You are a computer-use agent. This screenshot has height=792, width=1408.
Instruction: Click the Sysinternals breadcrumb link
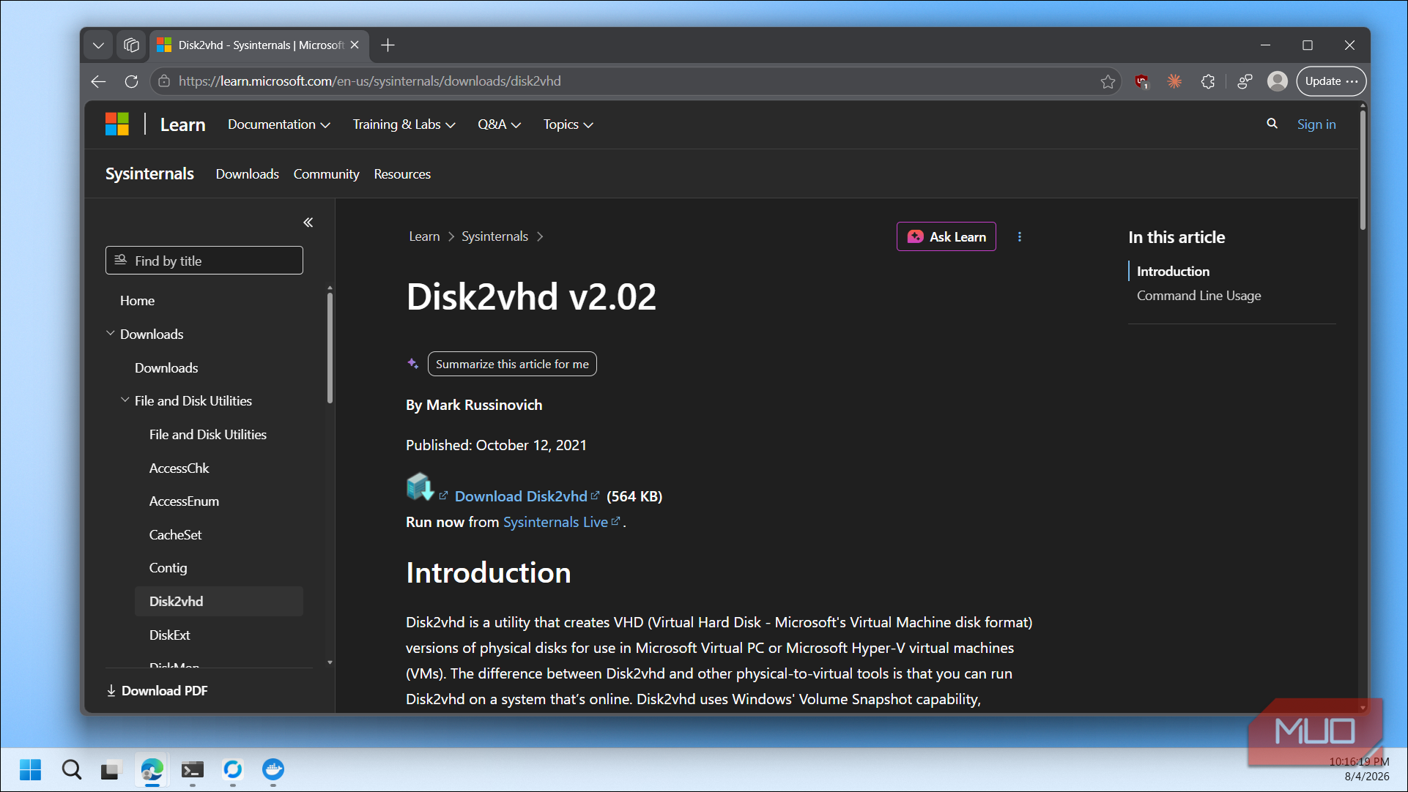494,236
